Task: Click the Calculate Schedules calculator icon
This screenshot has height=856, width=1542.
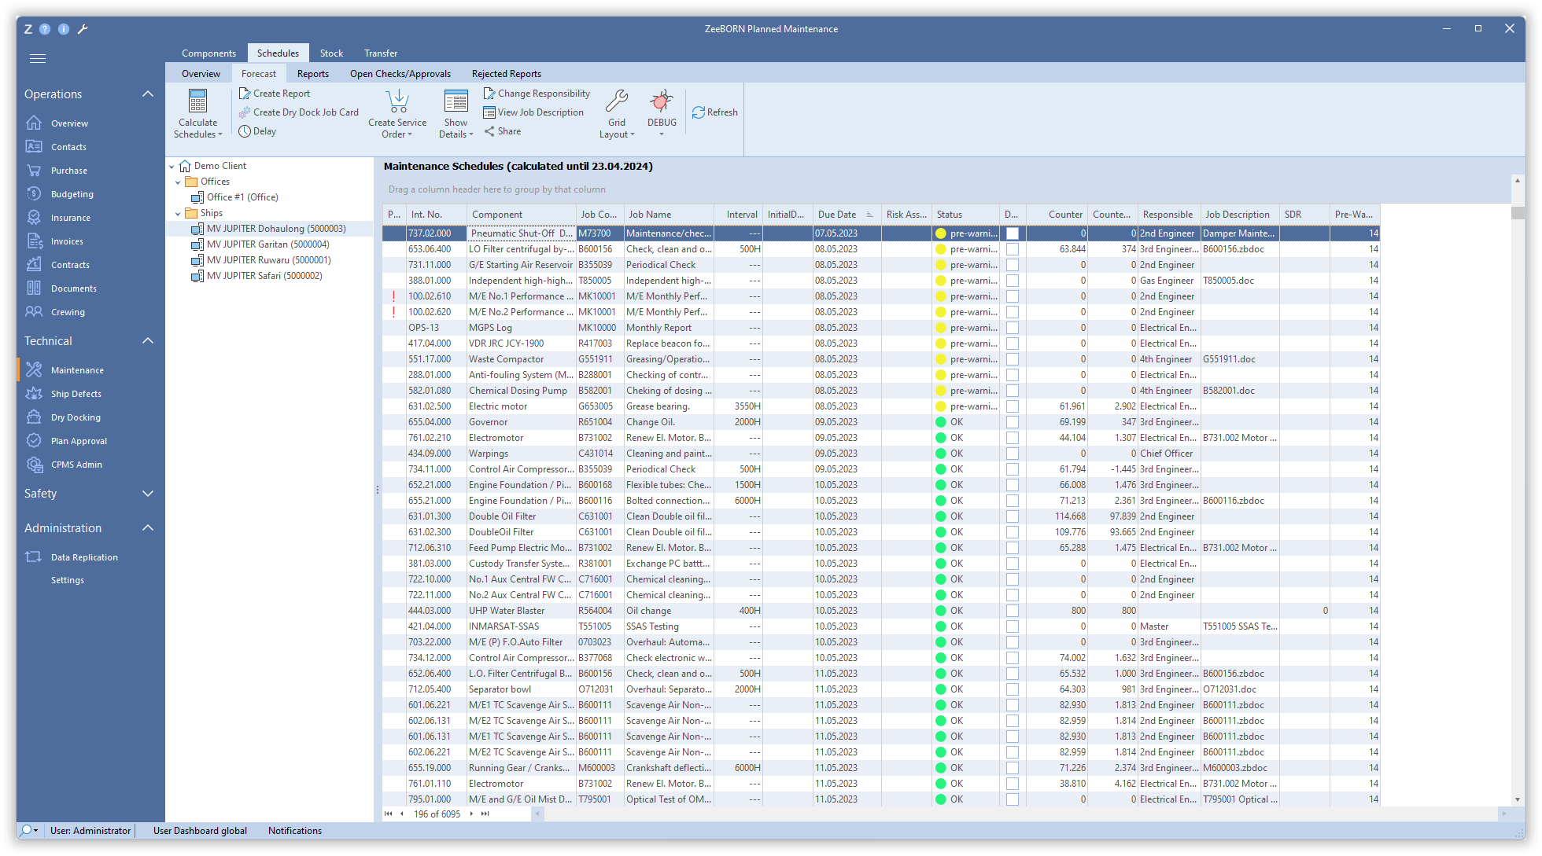Action: (197, 101)
